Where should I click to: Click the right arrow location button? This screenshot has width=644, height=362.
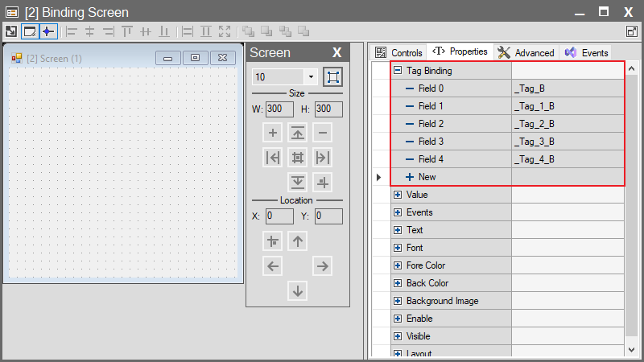322,265
